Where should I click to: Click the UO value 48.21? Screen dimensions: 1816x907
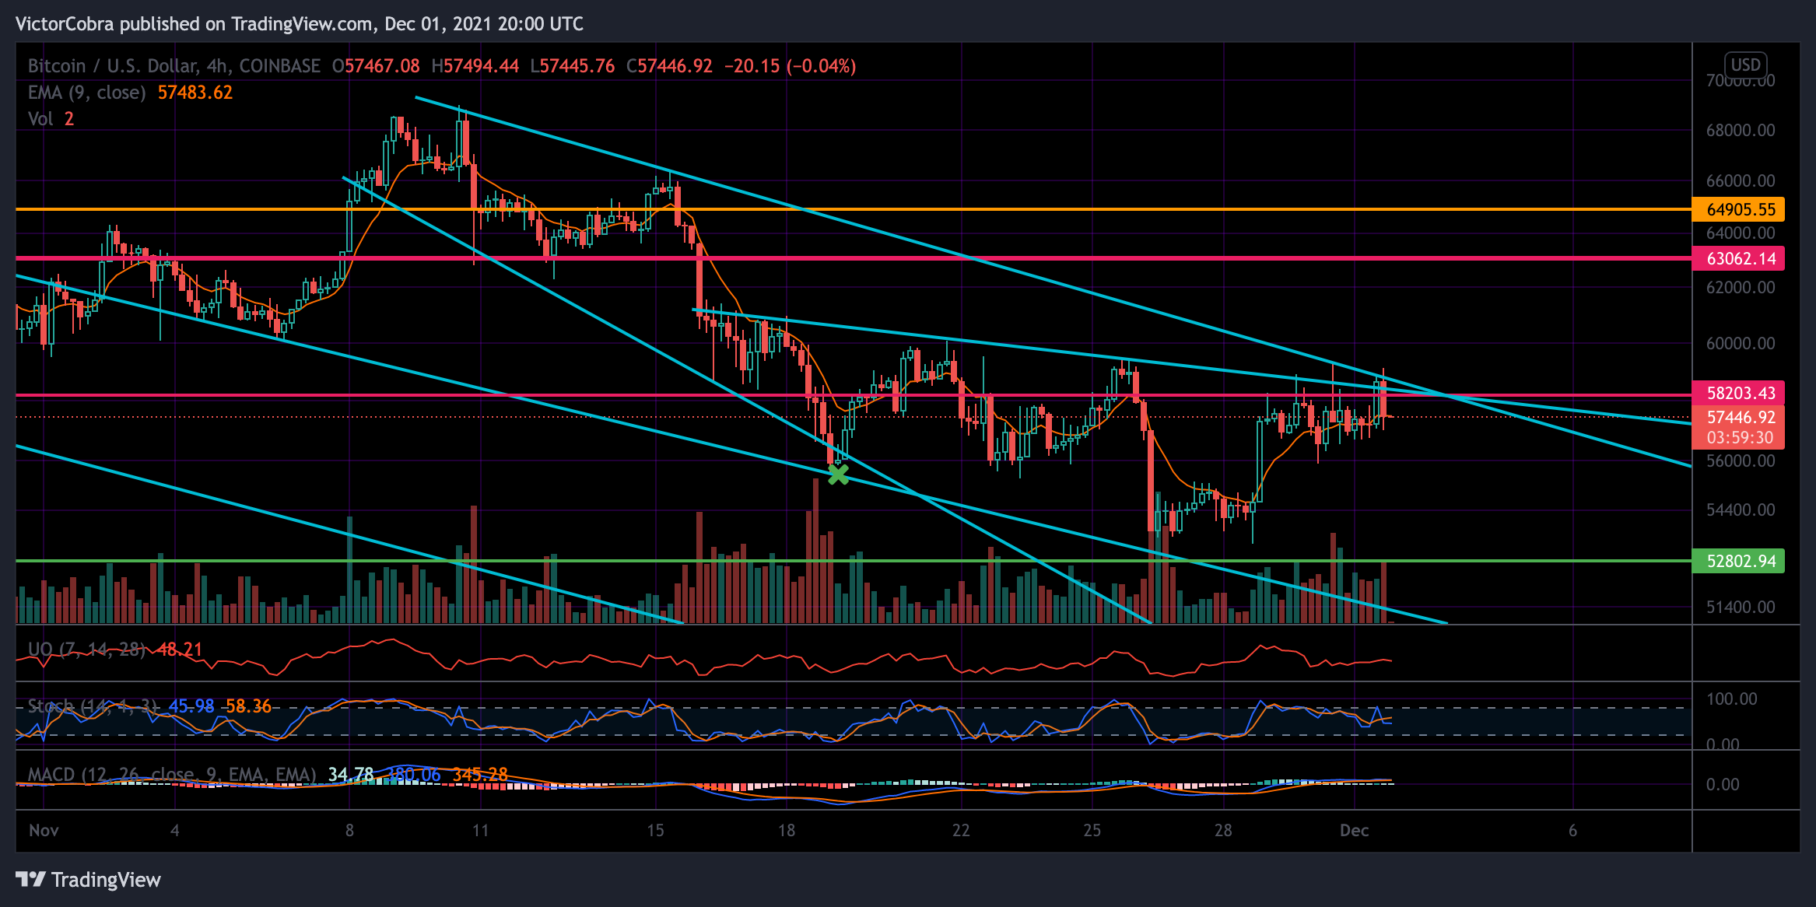tap(180, 650)
